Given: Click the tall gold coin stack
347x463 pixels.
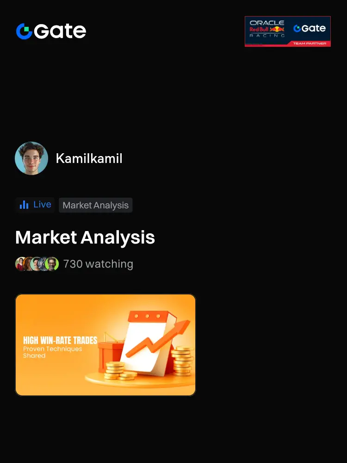Looking at the screenshot, I should 182,362.
